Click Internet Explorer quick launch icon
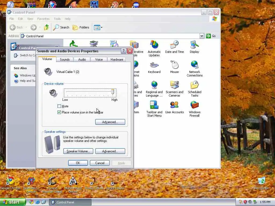Screen dimensions: 275x206 (38, 202)
